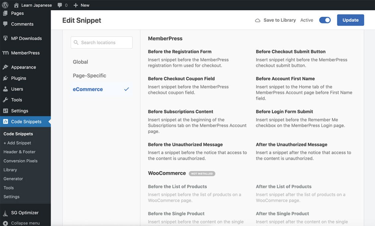Select the Appearance paintbrush icon

coord(6,67)
